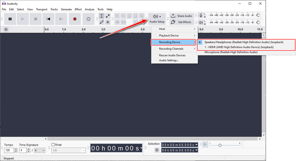Open the Tracks menu
The height and width of the screenshot is (161, 296).
54,9
